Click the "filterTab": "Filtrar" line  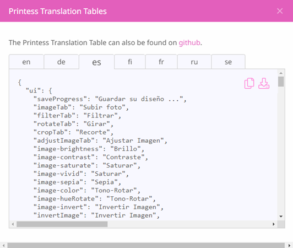(x=77, y=116)
